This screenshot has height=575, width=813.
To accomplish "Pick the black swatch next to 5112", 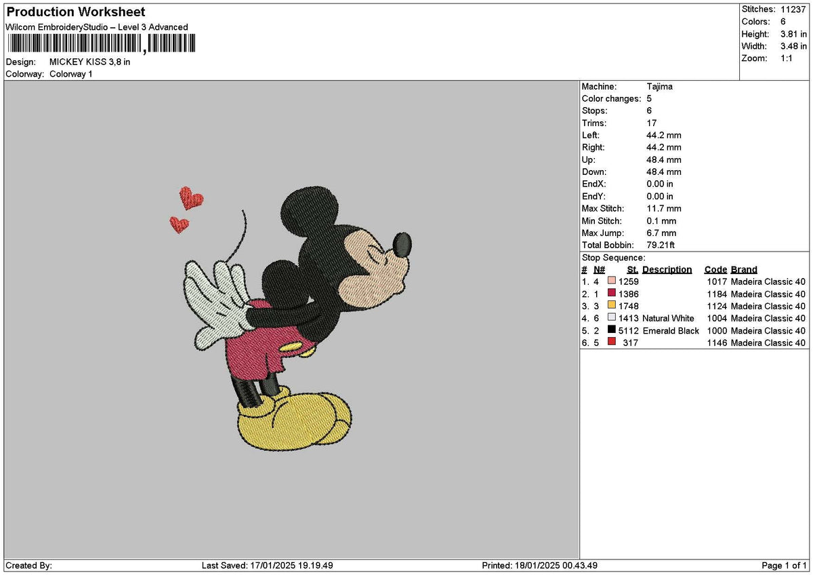I will point(612,330).
